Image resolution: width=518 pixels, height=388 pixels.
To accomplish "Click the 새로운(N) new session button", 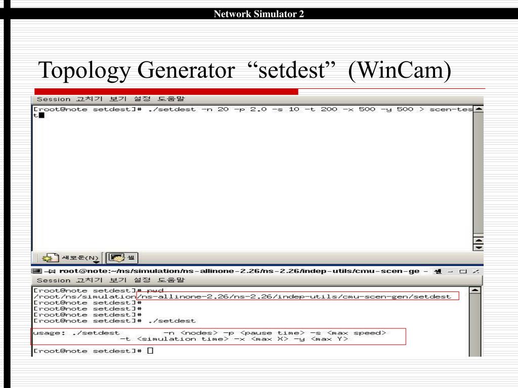I will (x=70, y=258).
